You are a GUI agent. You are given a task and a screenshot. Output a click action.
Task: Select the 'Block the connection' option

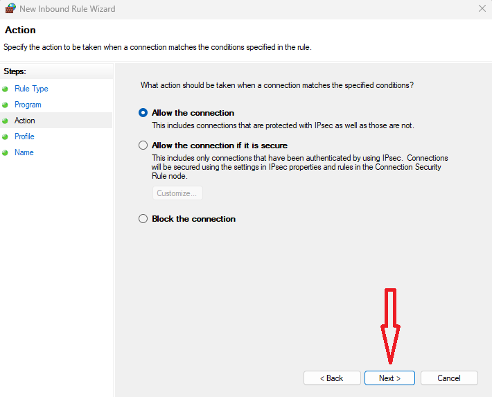(x=143, y=219)
